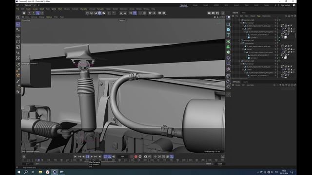The height and width of the screenshot is (175, 312).
Task: Open viewport Options menu
Action: point(49,17)
